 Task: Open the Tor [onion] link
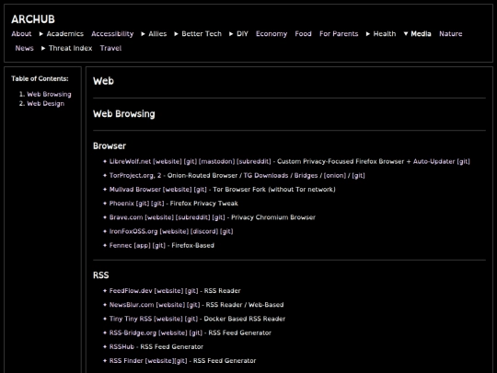coord(335,175)
